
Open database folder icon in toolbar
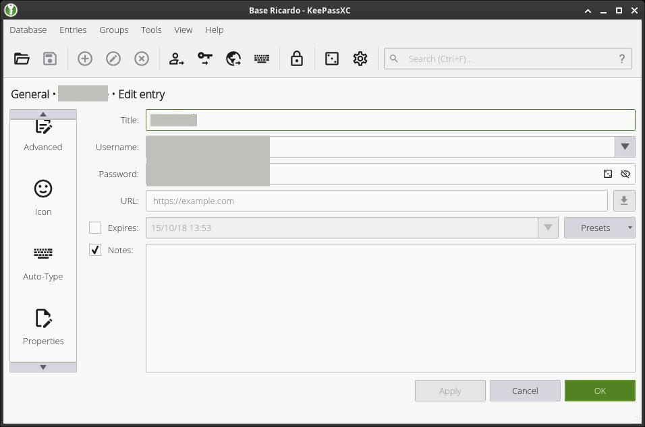(22, 59)
